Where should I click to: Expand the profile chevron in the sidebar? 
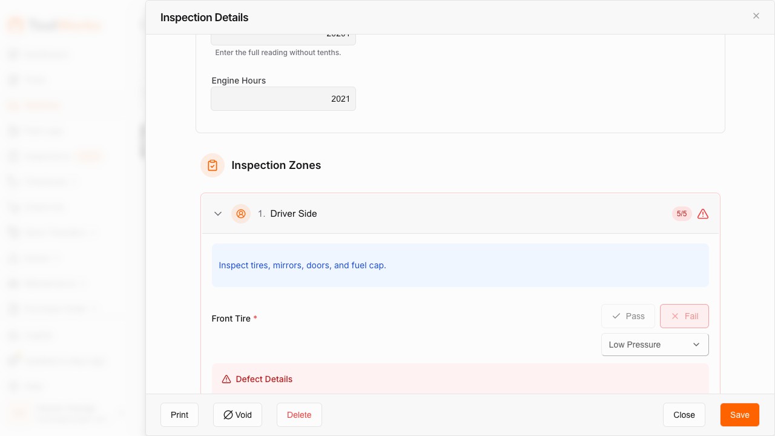coord(122,412)
